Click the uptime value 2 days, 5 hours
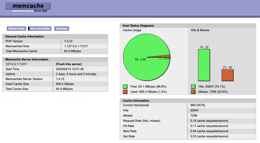The width and height of the screenshot is (260, 143). tap(76, 74)
